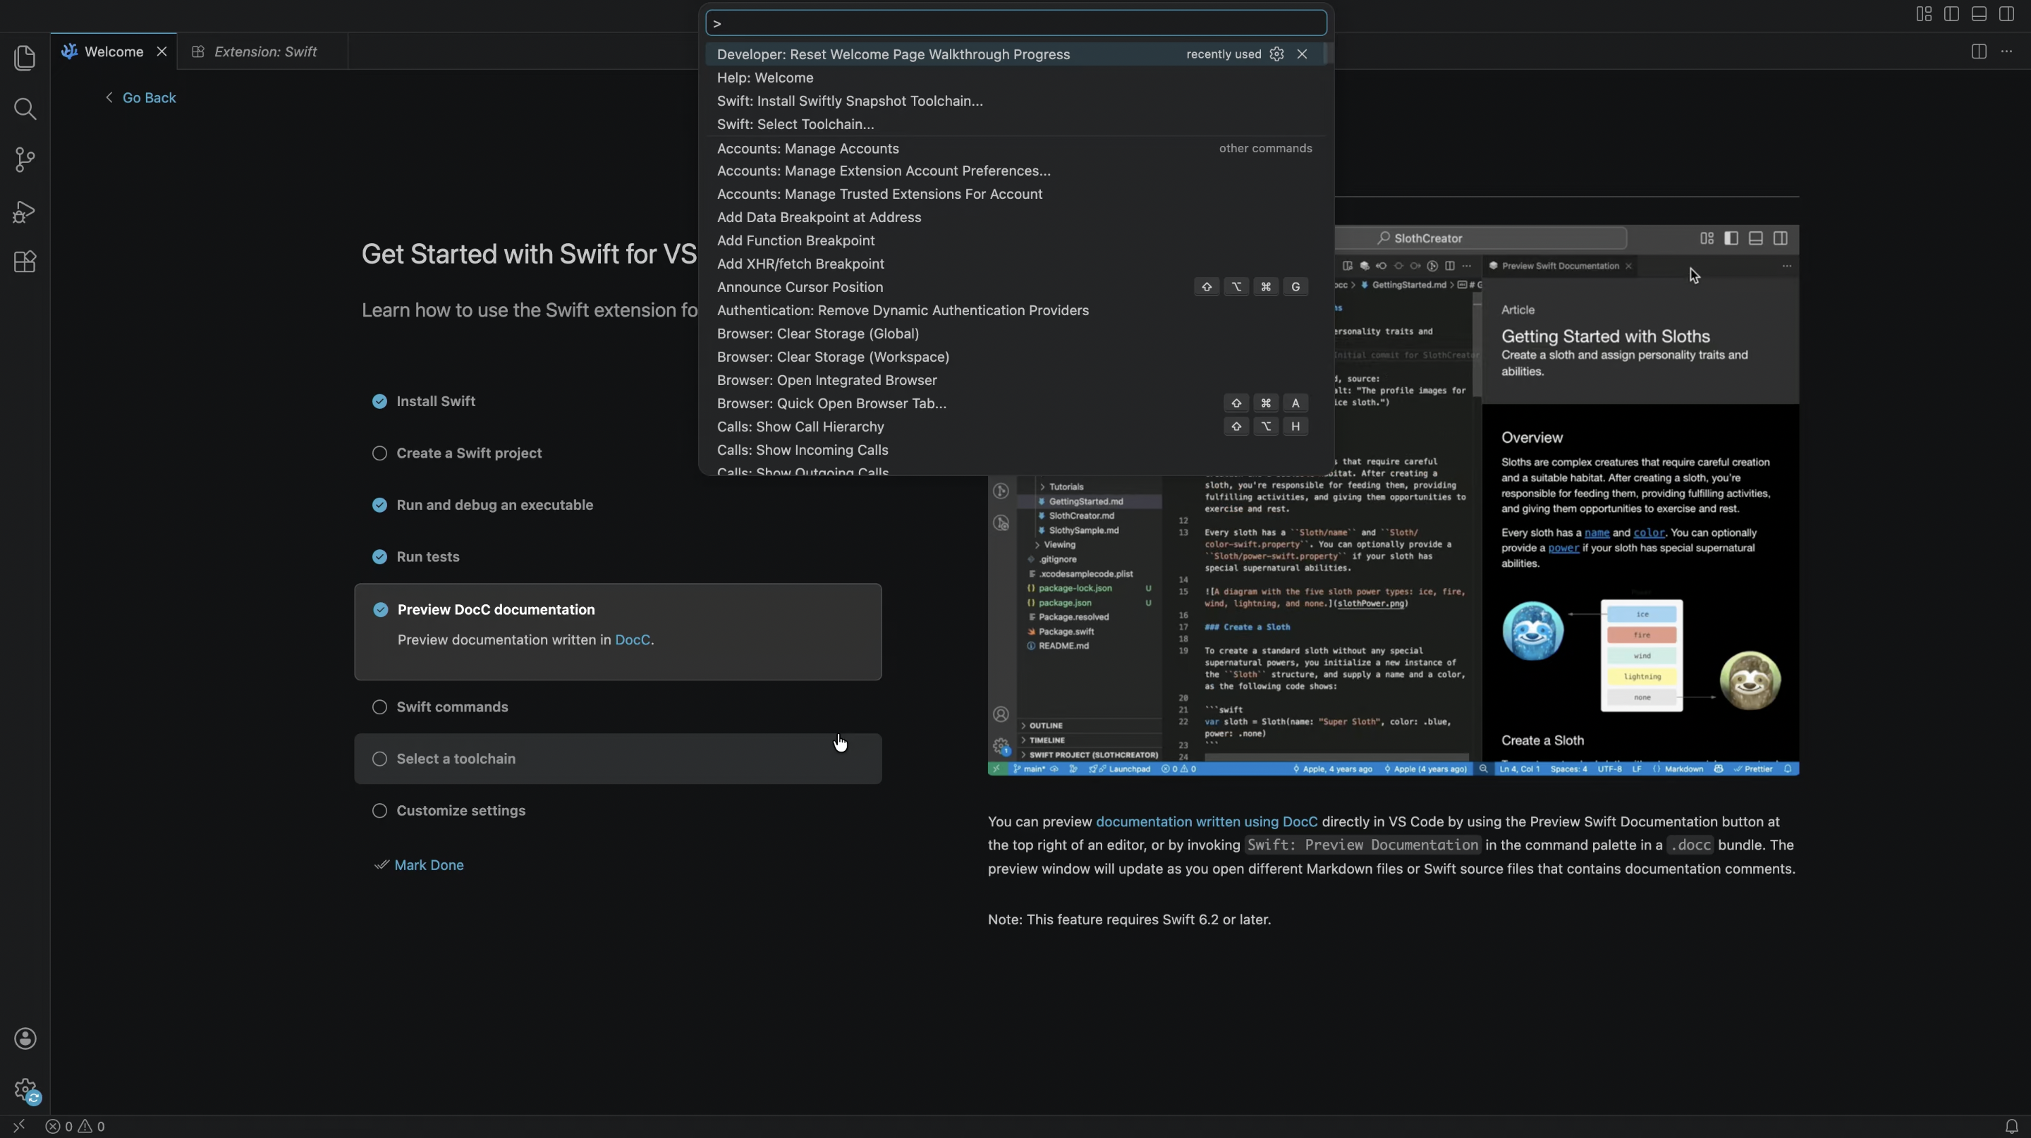
Task: Expand the Swift commands walkthrough step
Action: tap(618, 707)
